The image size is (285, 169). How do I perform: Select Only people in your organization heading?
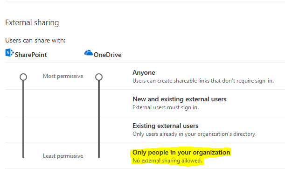click(x=181, y=153)
